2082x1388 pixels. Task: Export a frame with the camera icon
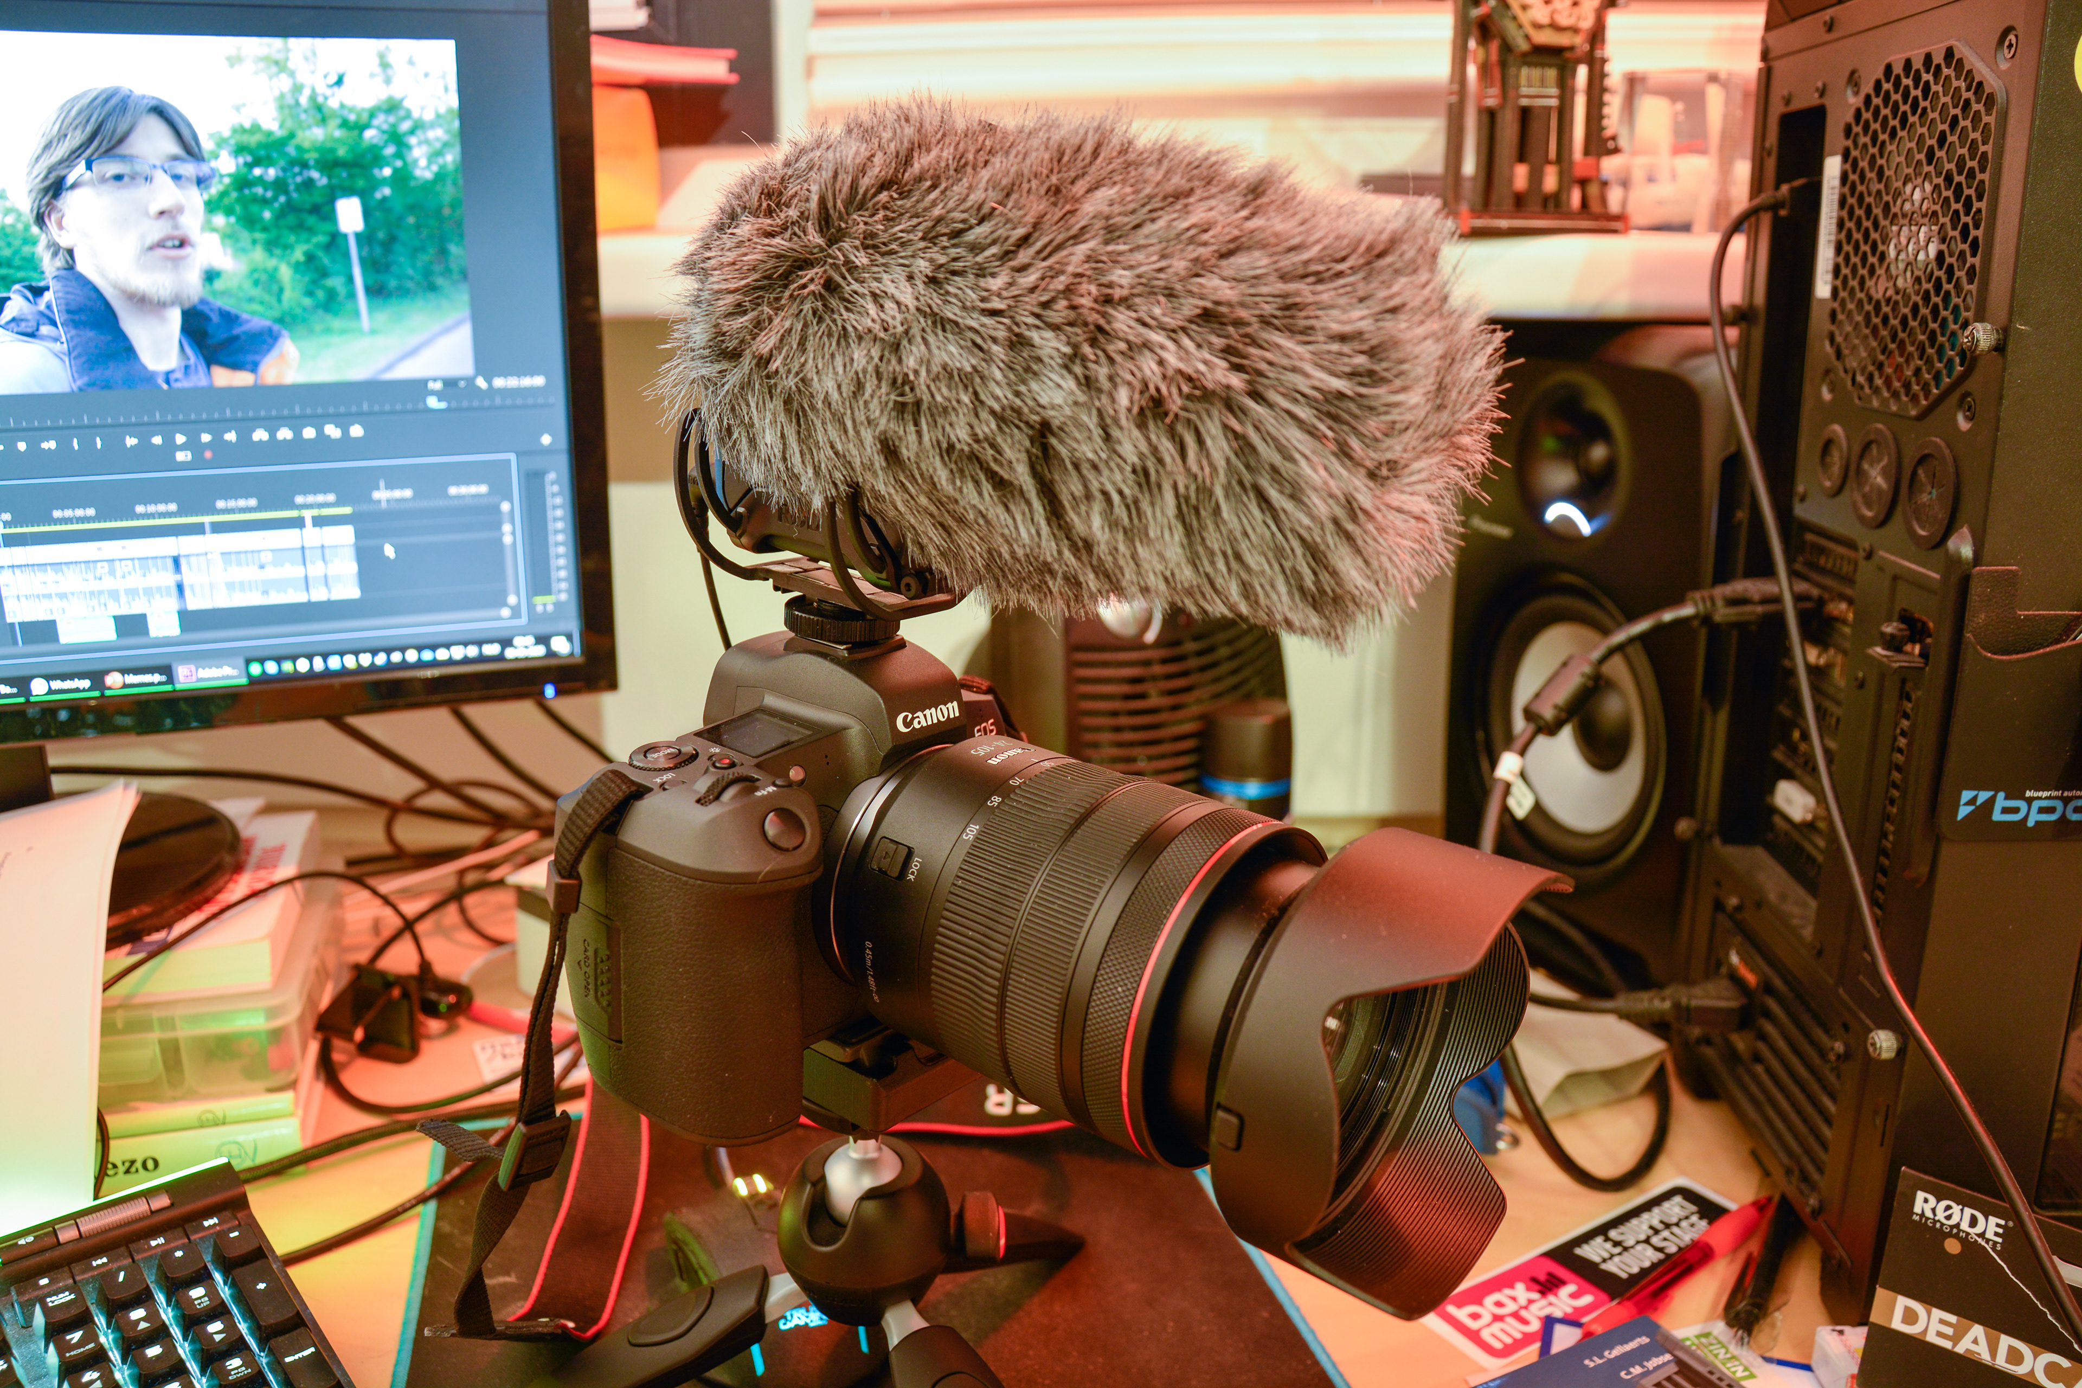tap(309, 433)
